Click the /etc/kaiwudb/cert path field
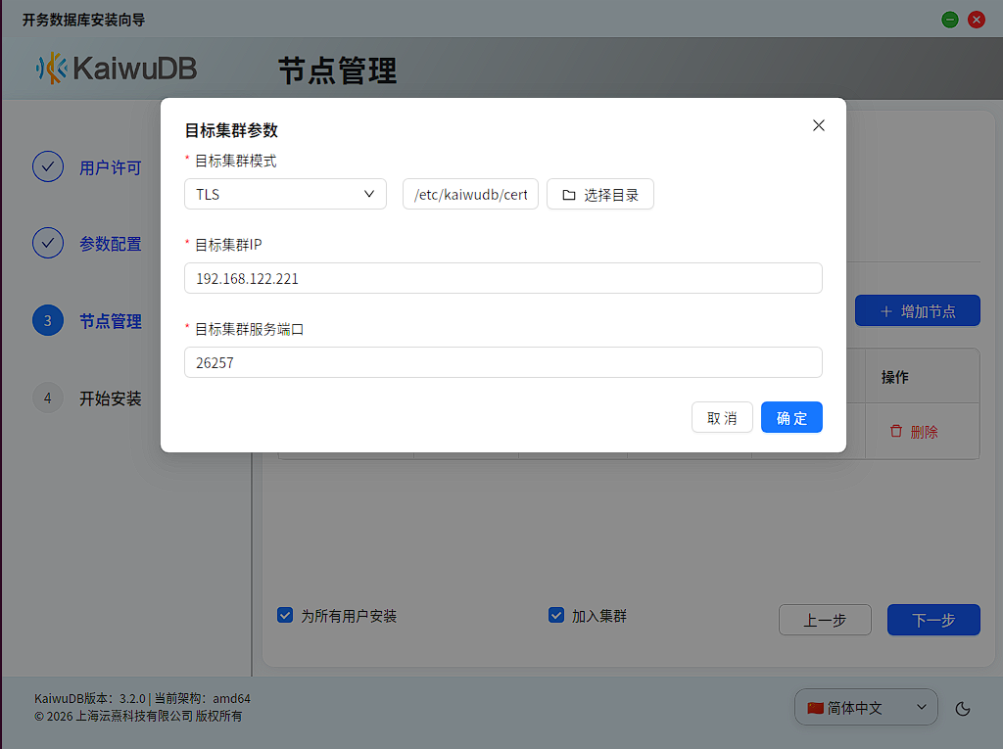Screen dimensions: 1003x749 [x=470, y=194]
